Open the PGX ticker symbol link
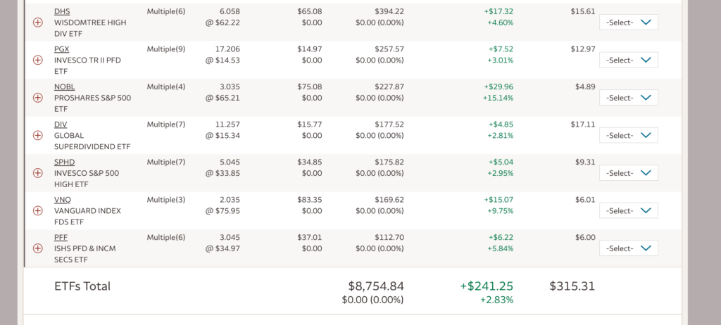Image resolution: width=721 pixels, height=325 pixels. point(62,49)
